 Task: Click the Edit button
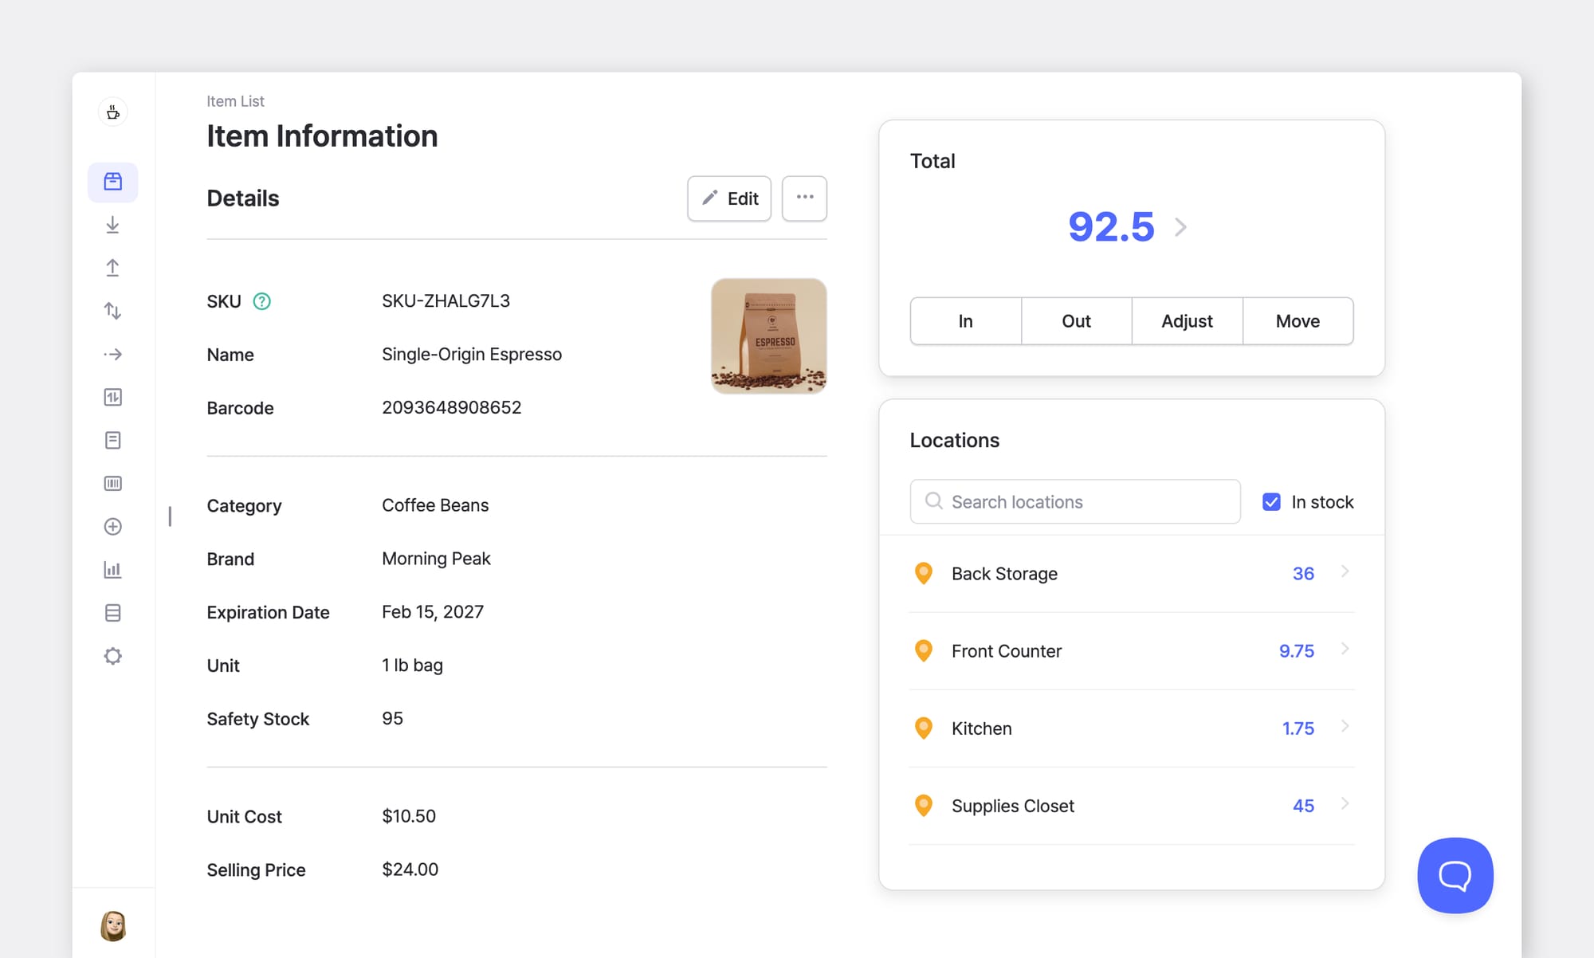pyautogui.click(x=729, y=198)
